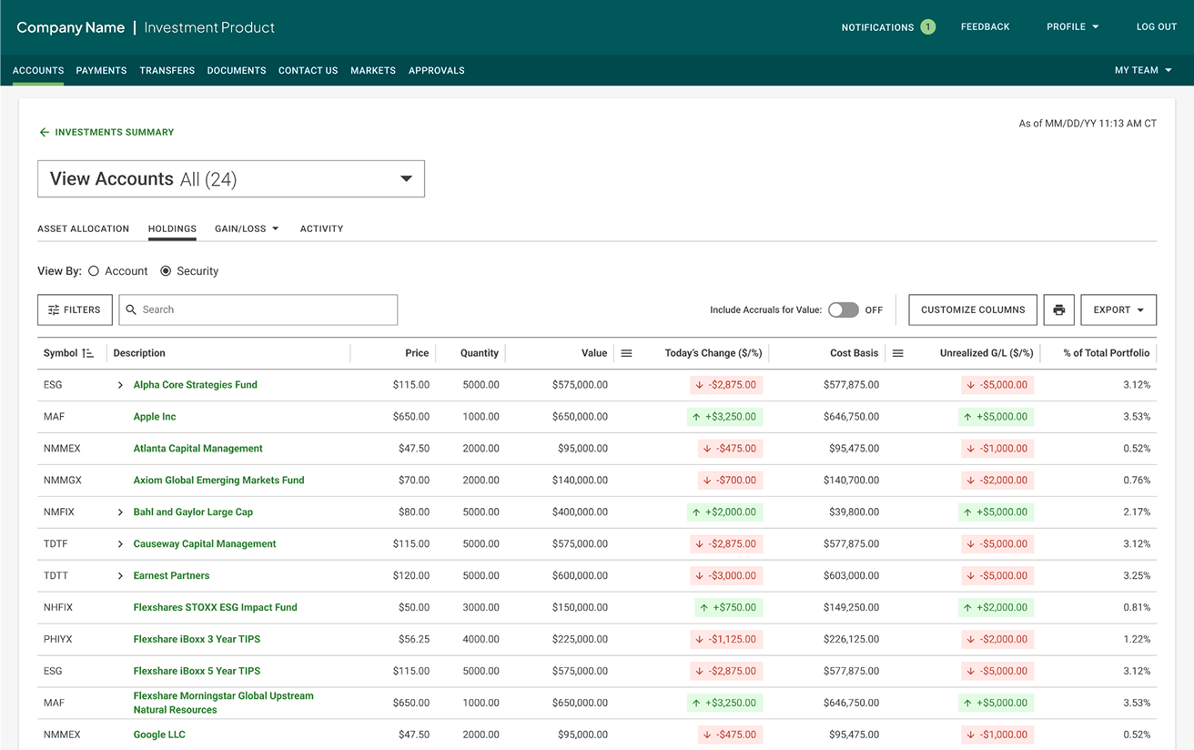Click the $39,800.00 cost basis value
This screenshot has height=750, width=1194.
coord(854,512)
